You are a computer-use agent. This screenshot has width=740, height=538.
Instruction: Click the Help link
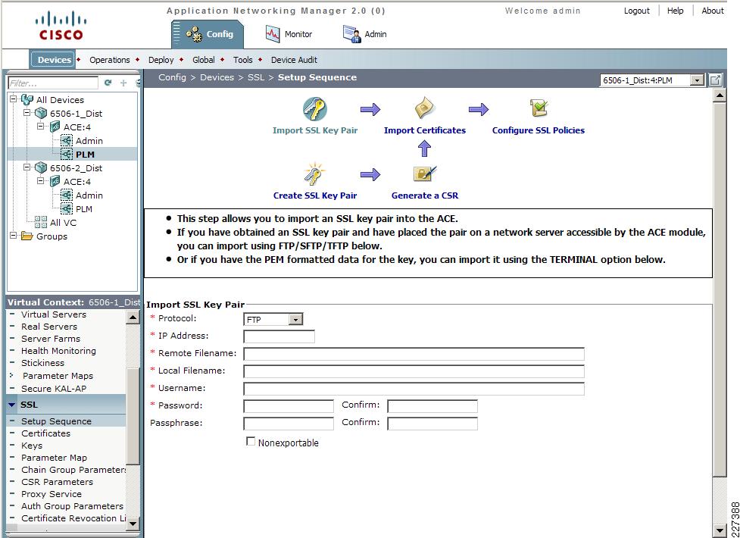pos(676,11)
